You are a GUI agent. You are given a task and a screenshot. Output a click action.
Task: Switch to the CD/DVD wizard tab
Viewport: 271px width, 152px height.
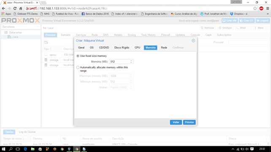click(x=104, y=48)
